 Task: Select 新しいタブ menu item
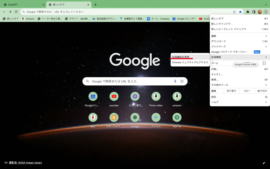(240, 19)
